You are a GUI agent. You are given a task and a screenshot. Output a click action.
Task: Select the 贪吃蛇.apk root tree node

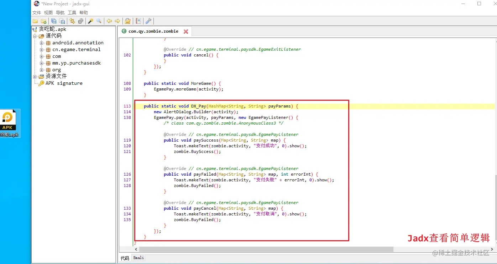point(52,29)
